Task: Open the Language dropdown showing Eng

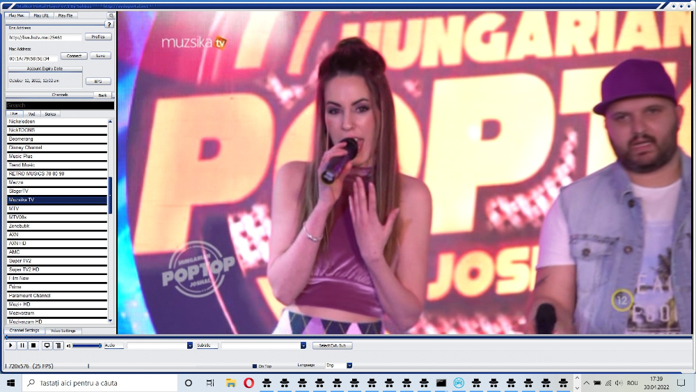Action: [x=349, y=366]
